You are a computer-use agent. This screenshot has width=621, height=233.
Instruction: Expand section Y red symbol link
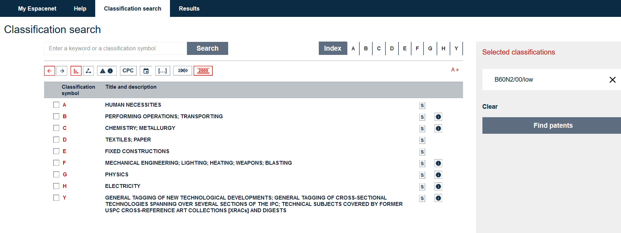[x=65, y=198]
